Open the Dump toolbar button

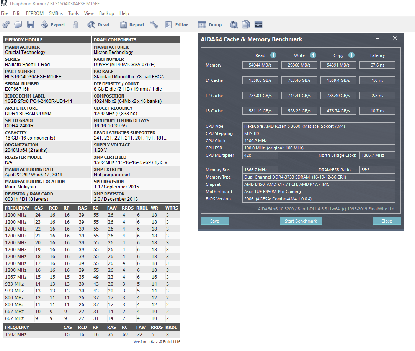tap(210, 24)
